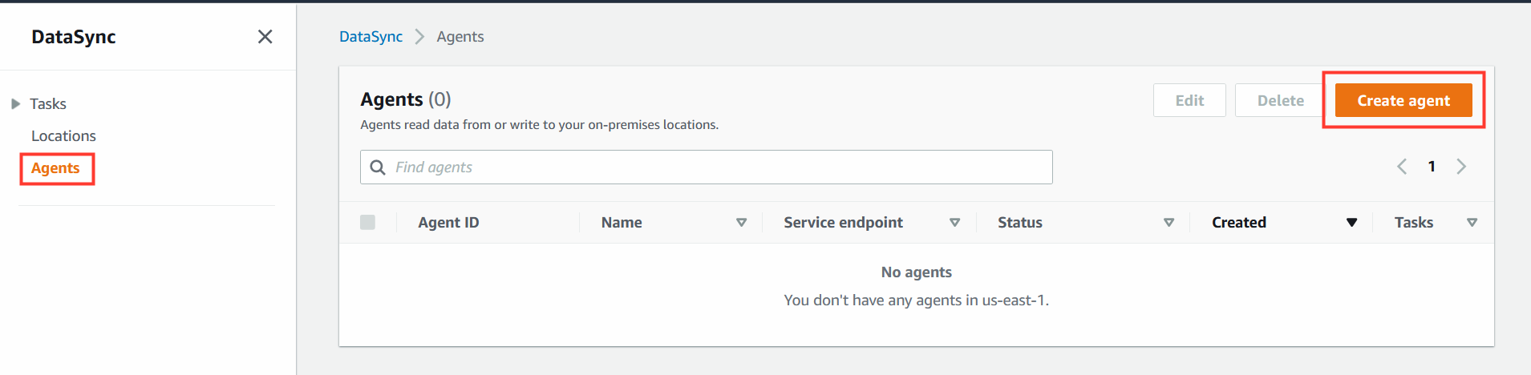Click the Create agent button
This screenshot has width=1531, height=375.
click(1403, 100)
